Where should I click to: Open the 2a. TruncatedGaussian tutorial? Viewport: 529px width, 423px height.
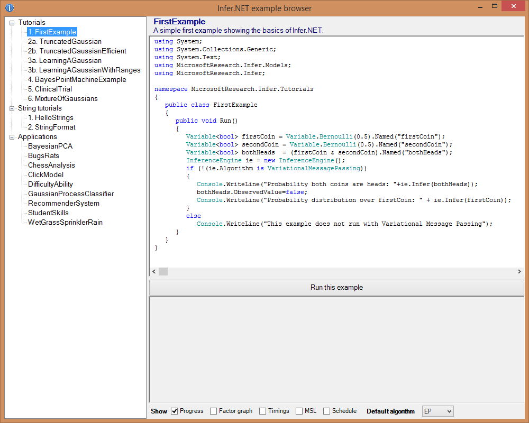point(65,41)
